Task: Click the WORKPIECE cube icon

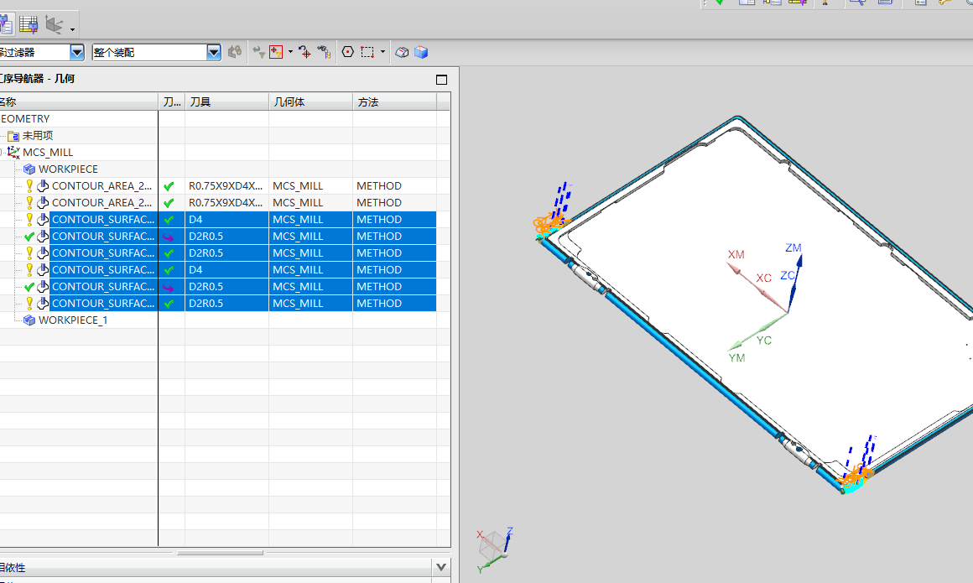Action: (29, 169)
